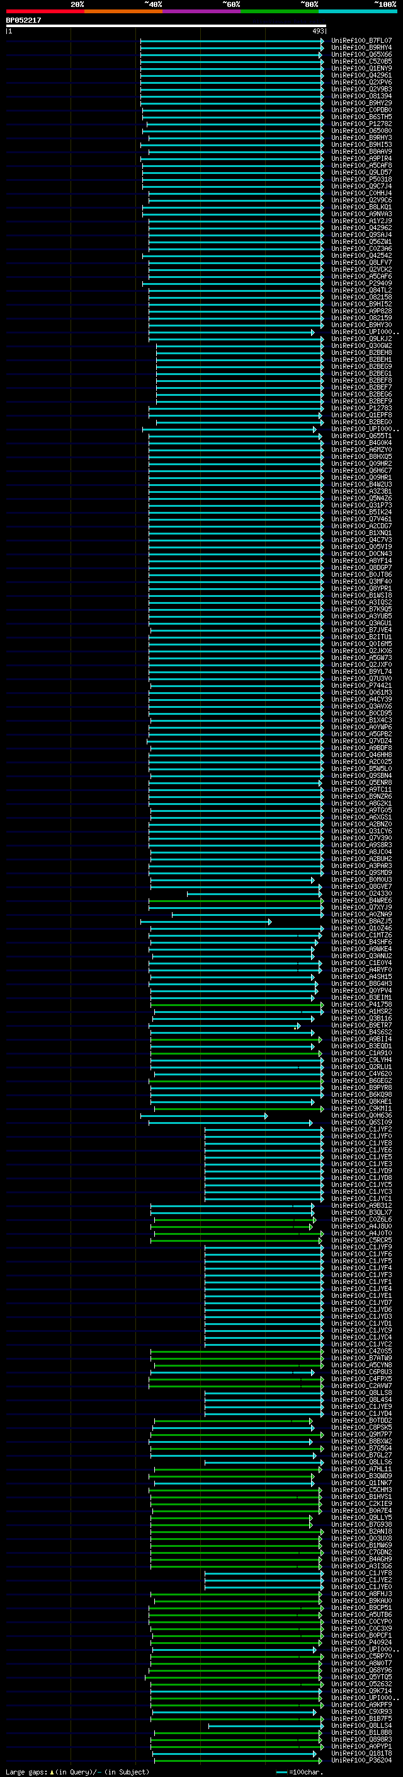
Task: Open hit UniRef100_P12782
Action: pyautogui.click(x=361, y=124)
